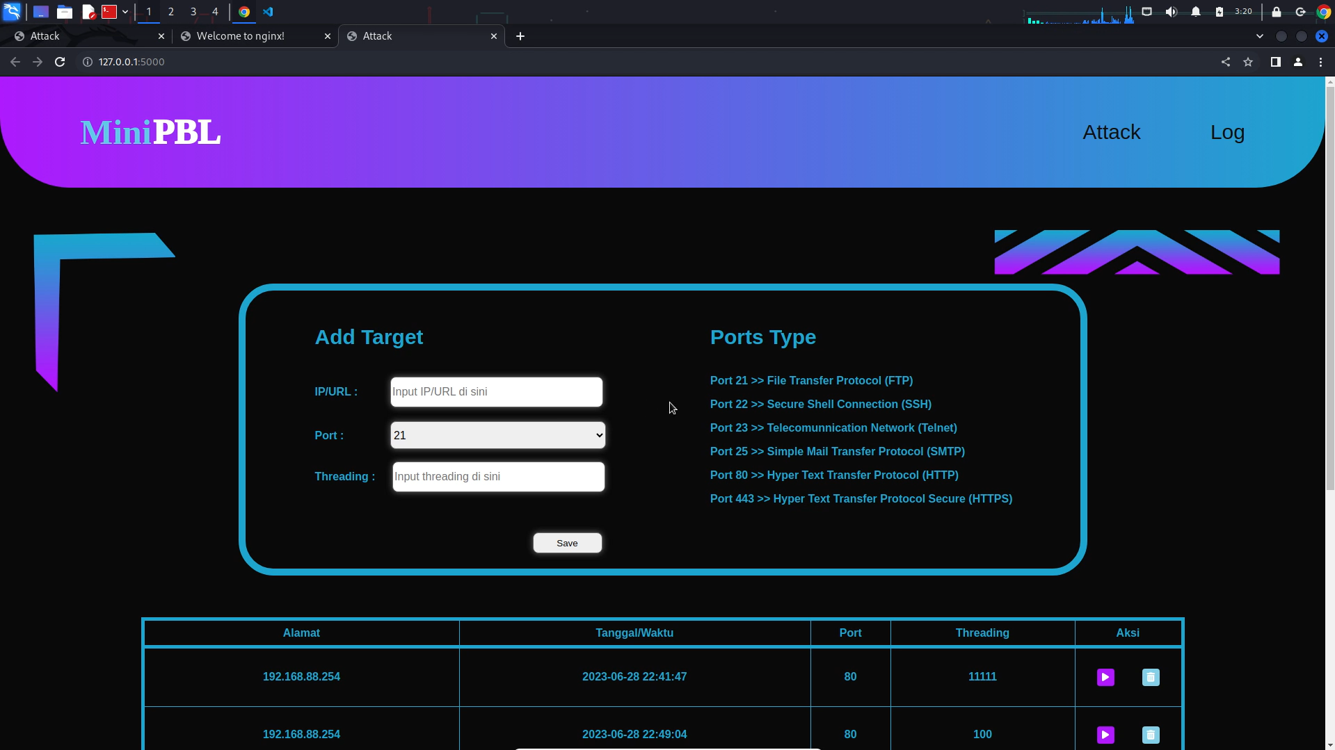Expand the taskbar app launcher arrow
Image resolution: width=1335 pixels, height=750 pixels.
125,12
